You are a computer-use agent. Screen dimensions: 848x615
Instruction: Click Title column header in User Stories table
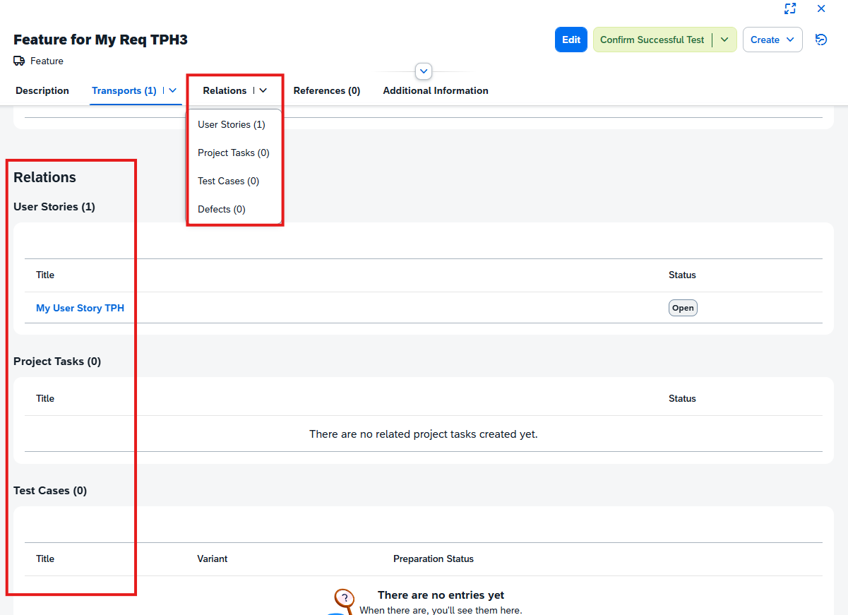[x=45, y=275]
